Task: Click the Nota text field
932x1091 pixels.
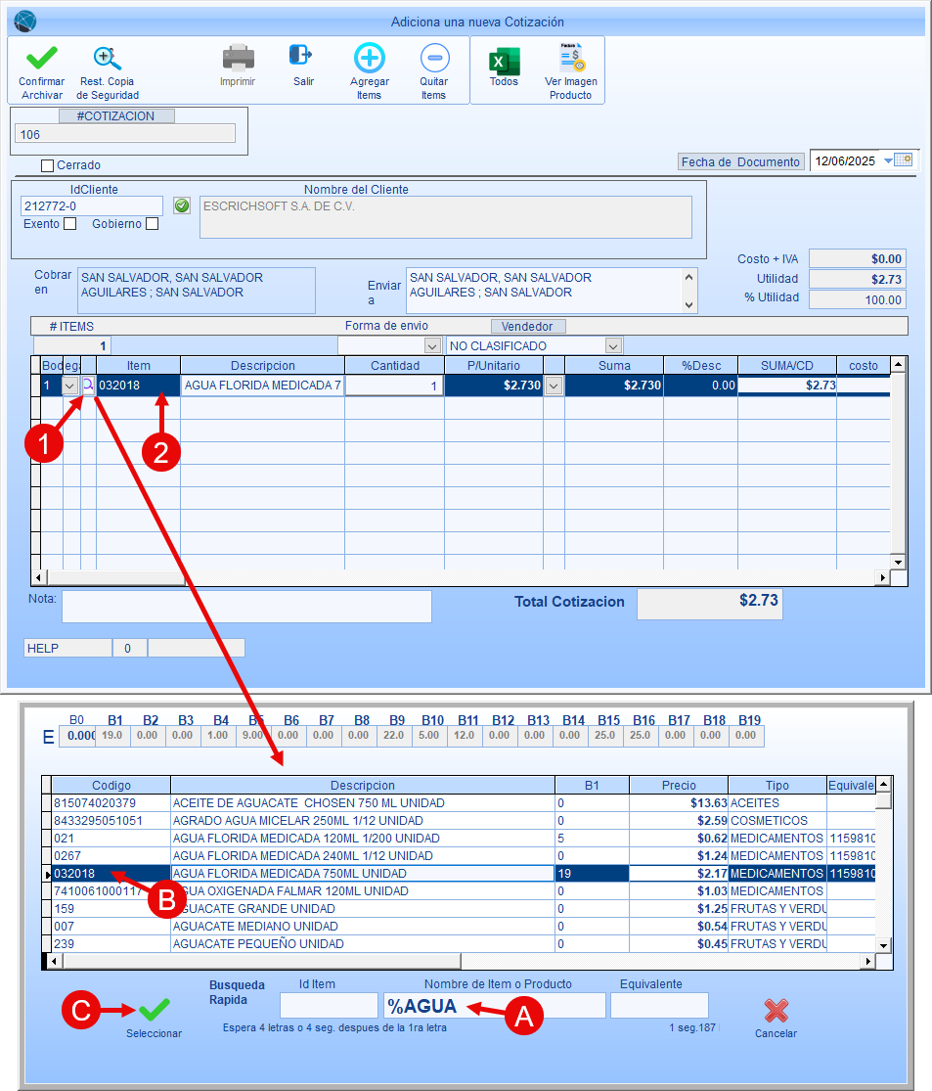Action: point(246,607)
